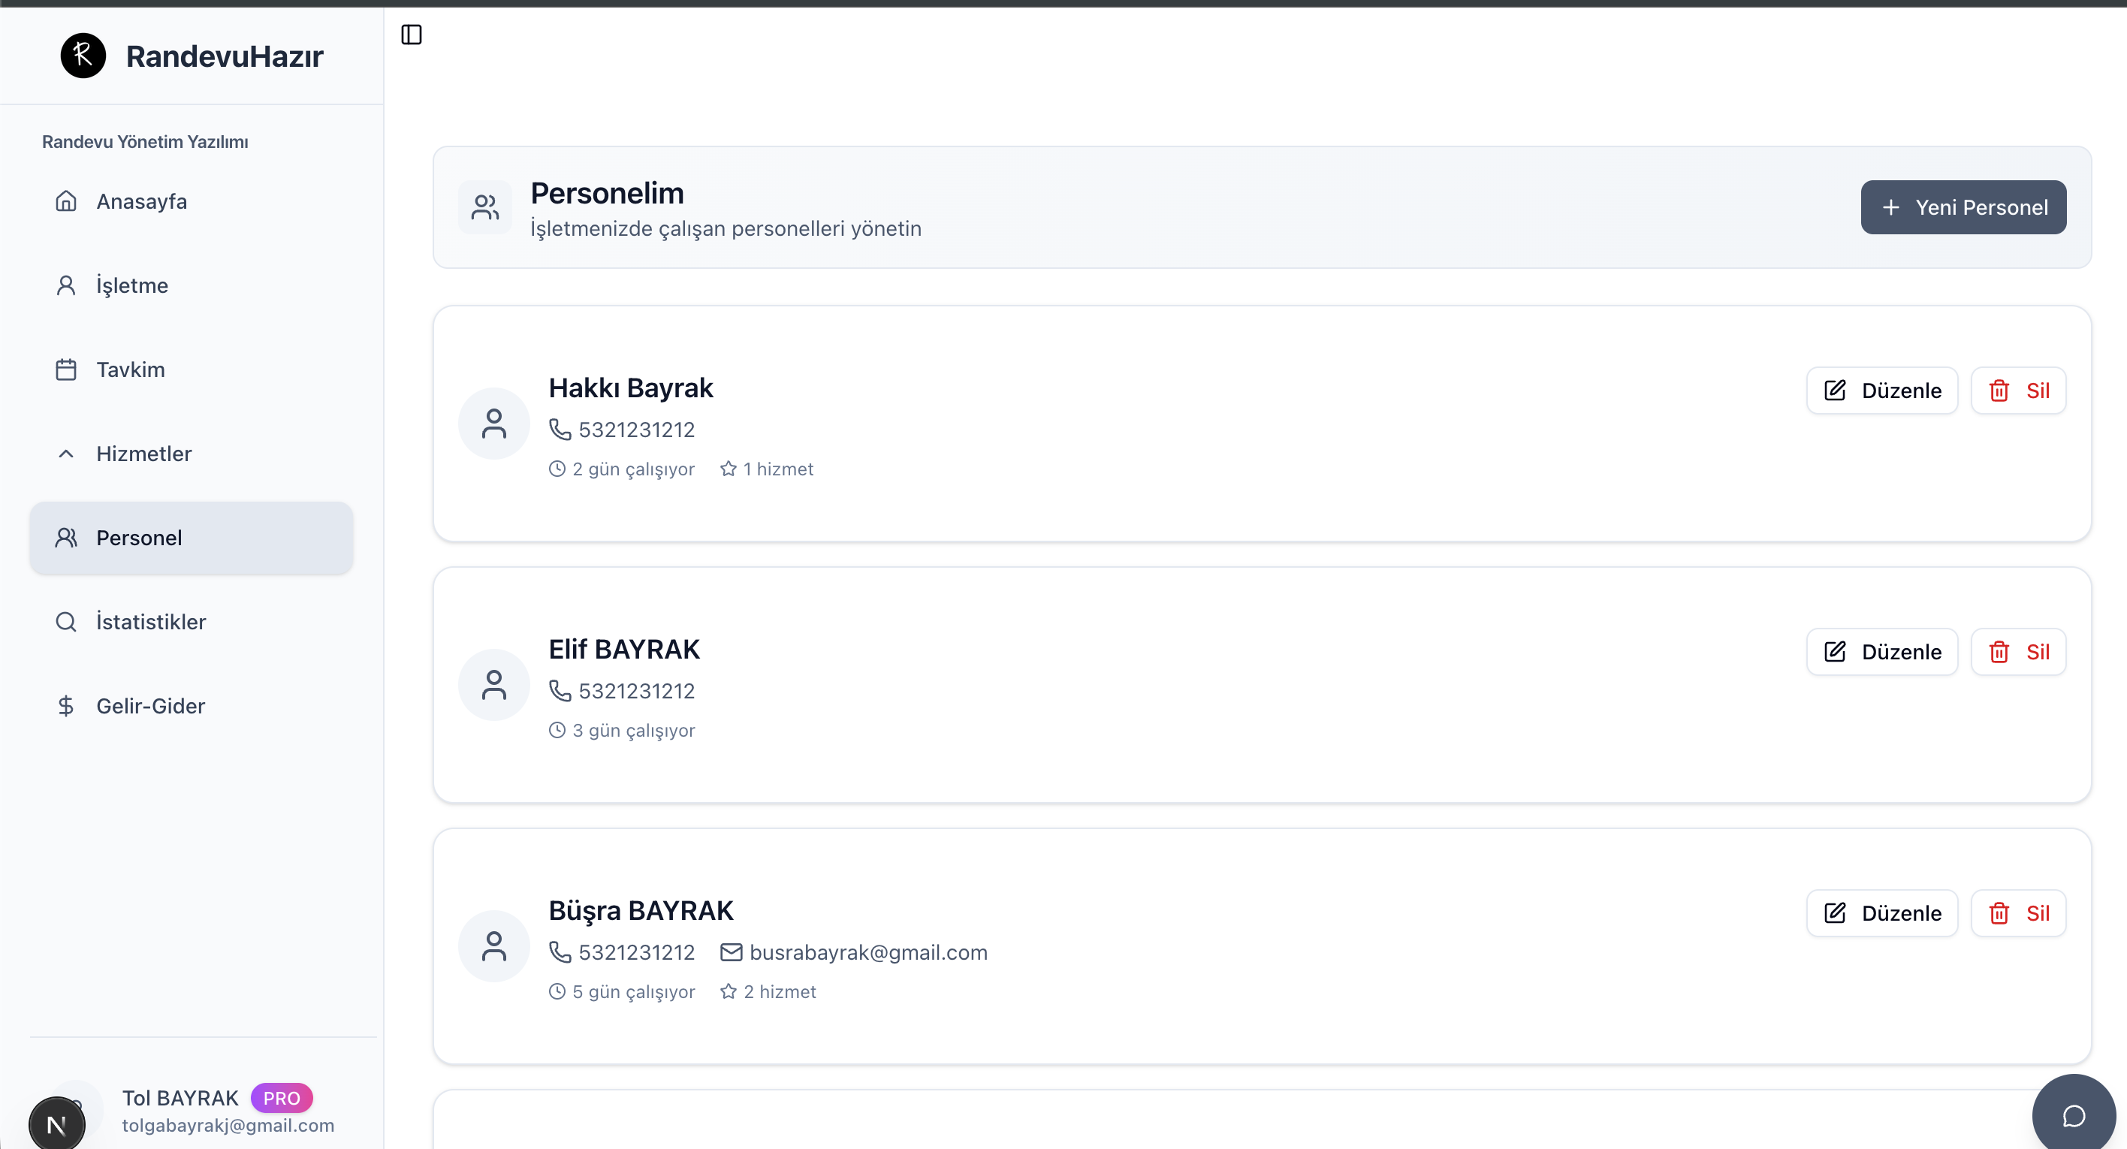Image resolution: width=2127 pixels, height=1149 pixels.
Task: Open the Tol BAYRAK user profile
Action: click(180, 1098)
